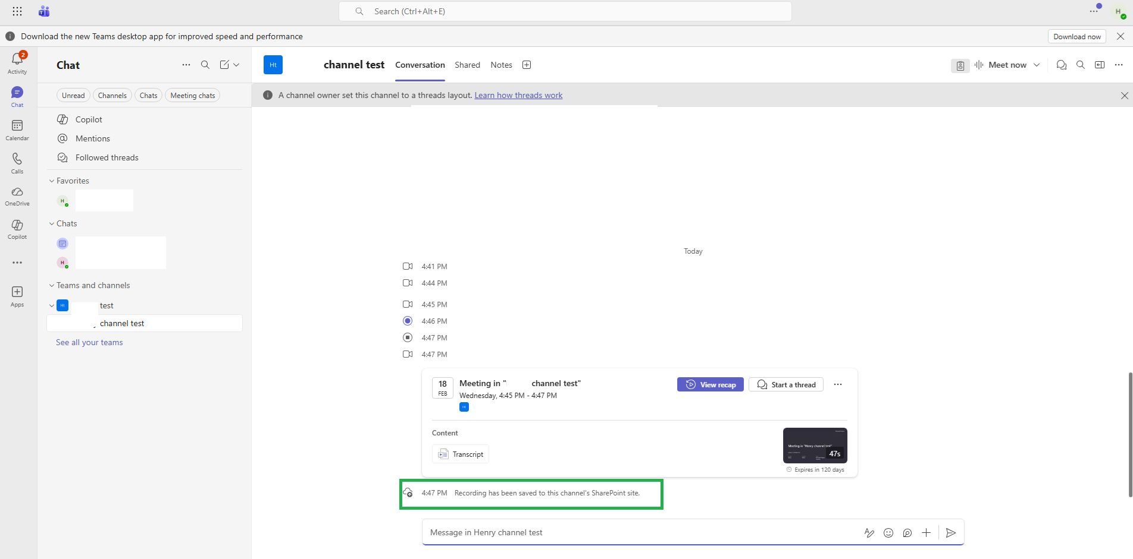The image size is (1133, 559).
Task: Open the meeting notes badge icon beside Meet now
Action: [x=960, y=65]
